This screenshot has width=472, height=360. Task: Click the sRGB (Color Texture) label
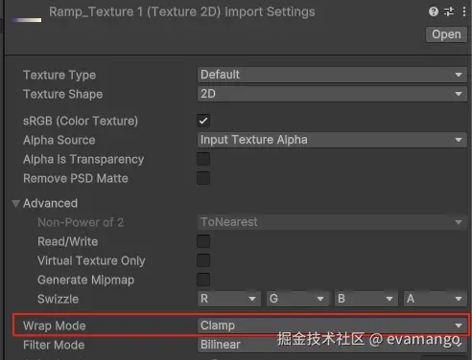[x=81, y=121]
